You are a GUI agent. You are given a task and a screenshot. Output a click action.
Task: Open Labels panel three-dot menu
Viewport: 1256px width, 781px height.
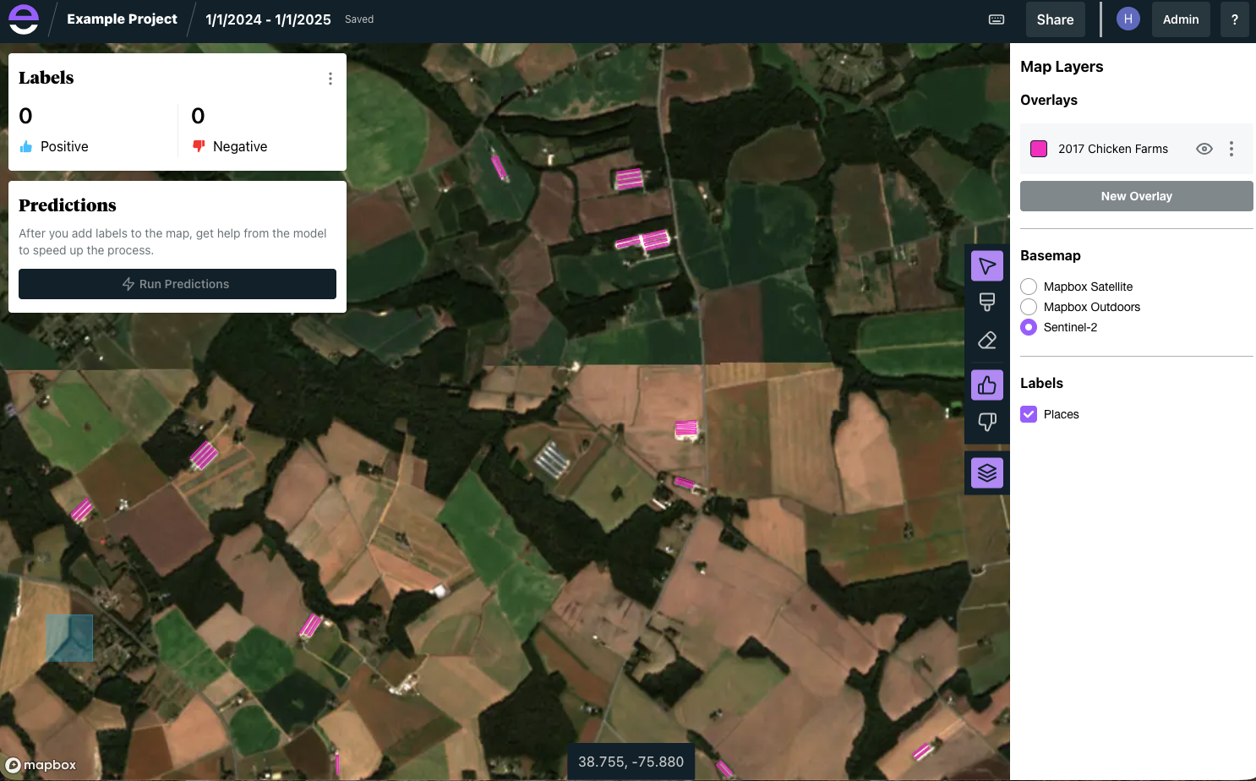pos(330,79)
